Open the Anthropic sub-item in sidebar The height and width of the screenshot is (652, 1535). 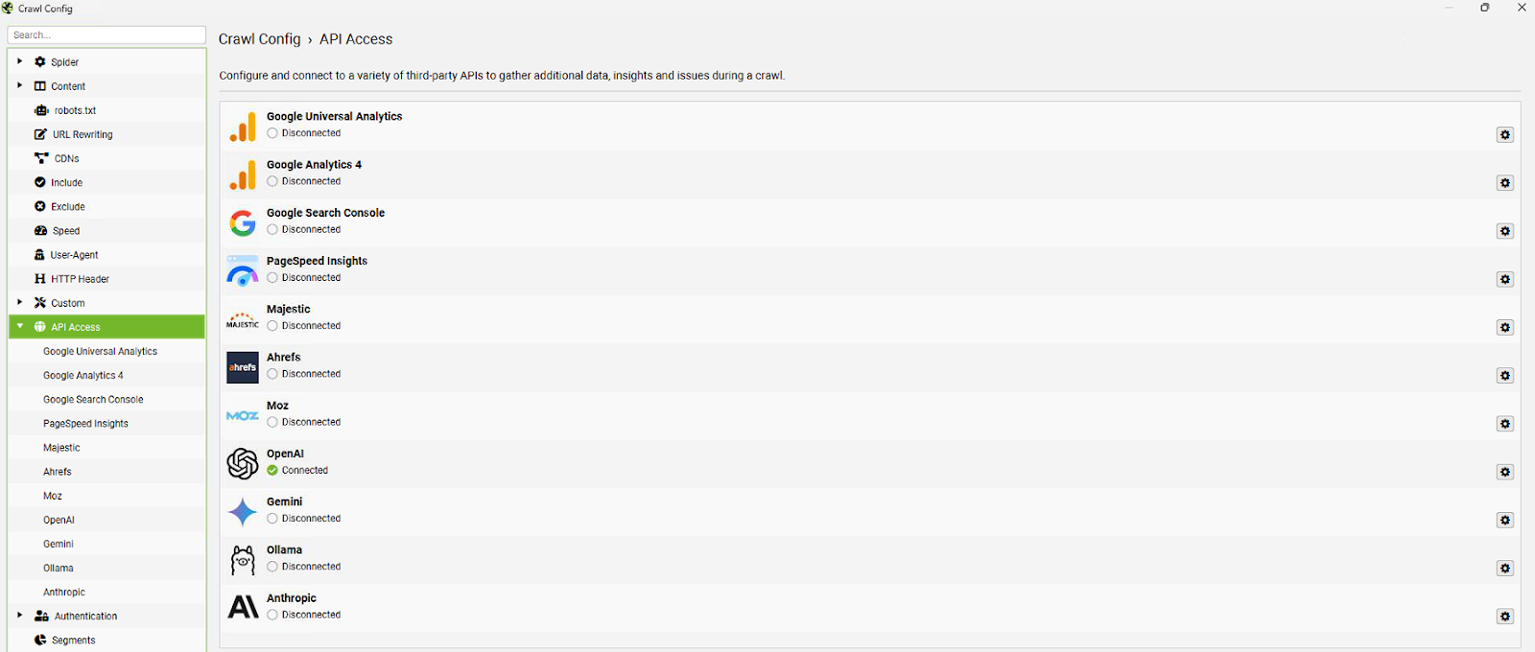click(64, 593)
